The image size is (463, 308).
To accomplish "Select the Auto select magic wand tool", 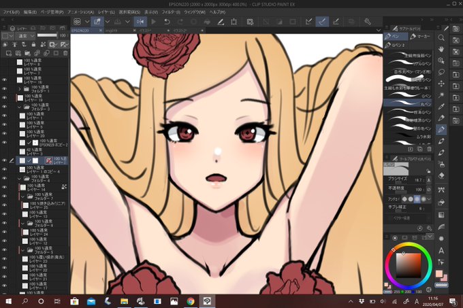I will (441, 95).
